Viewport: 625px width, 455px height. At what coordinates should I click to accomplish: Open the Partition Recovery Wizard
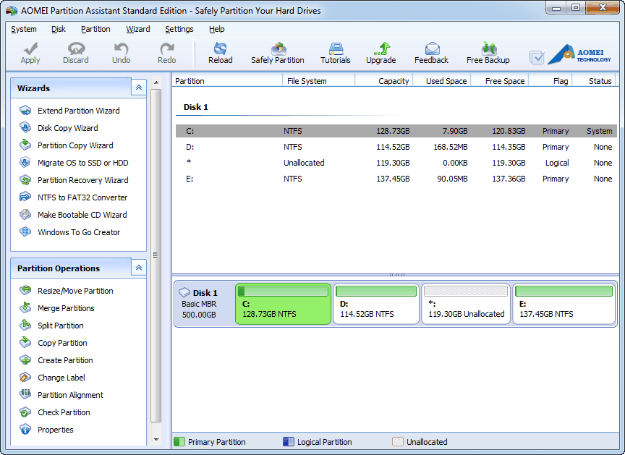[74, 180]
